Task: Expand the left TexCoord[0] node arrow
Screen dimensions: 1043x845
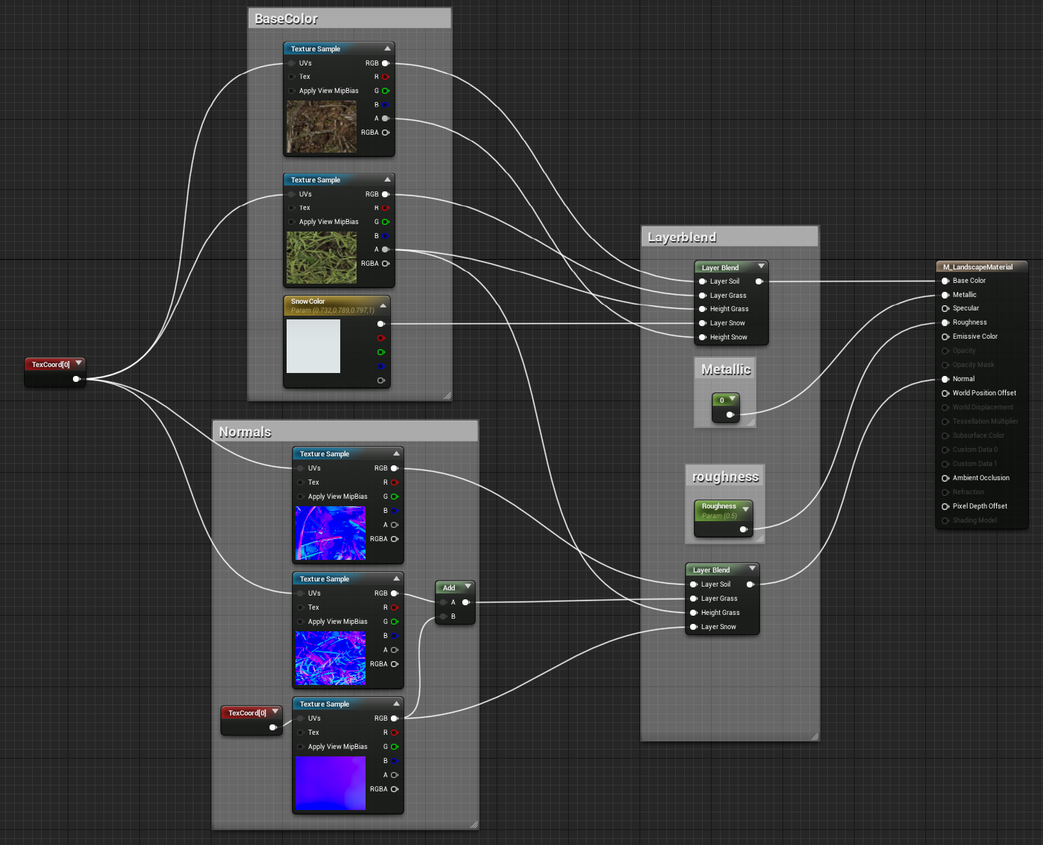Action: [x=78, y=363]
